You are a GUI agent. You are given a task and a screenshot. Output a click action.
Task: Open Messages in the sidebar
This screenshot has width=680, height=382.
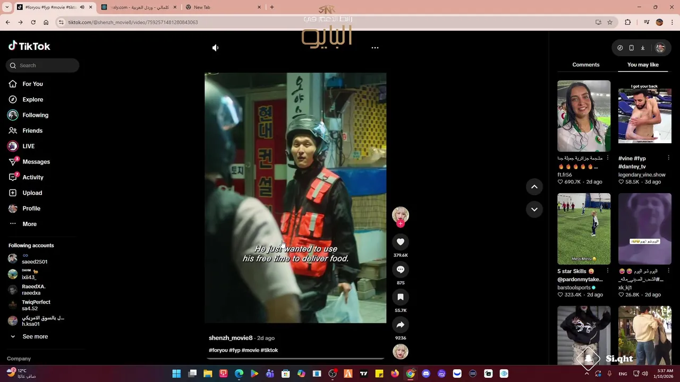tap(36, 162)
